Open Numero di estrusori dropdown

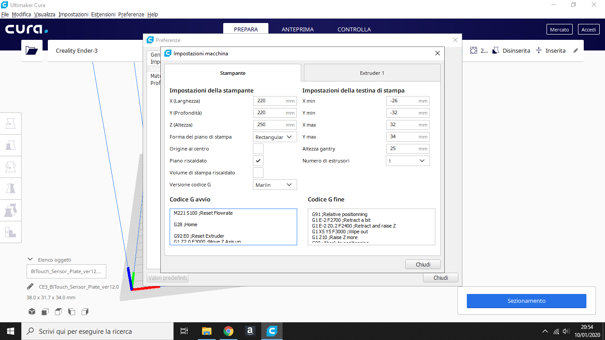tap(407, 161)
